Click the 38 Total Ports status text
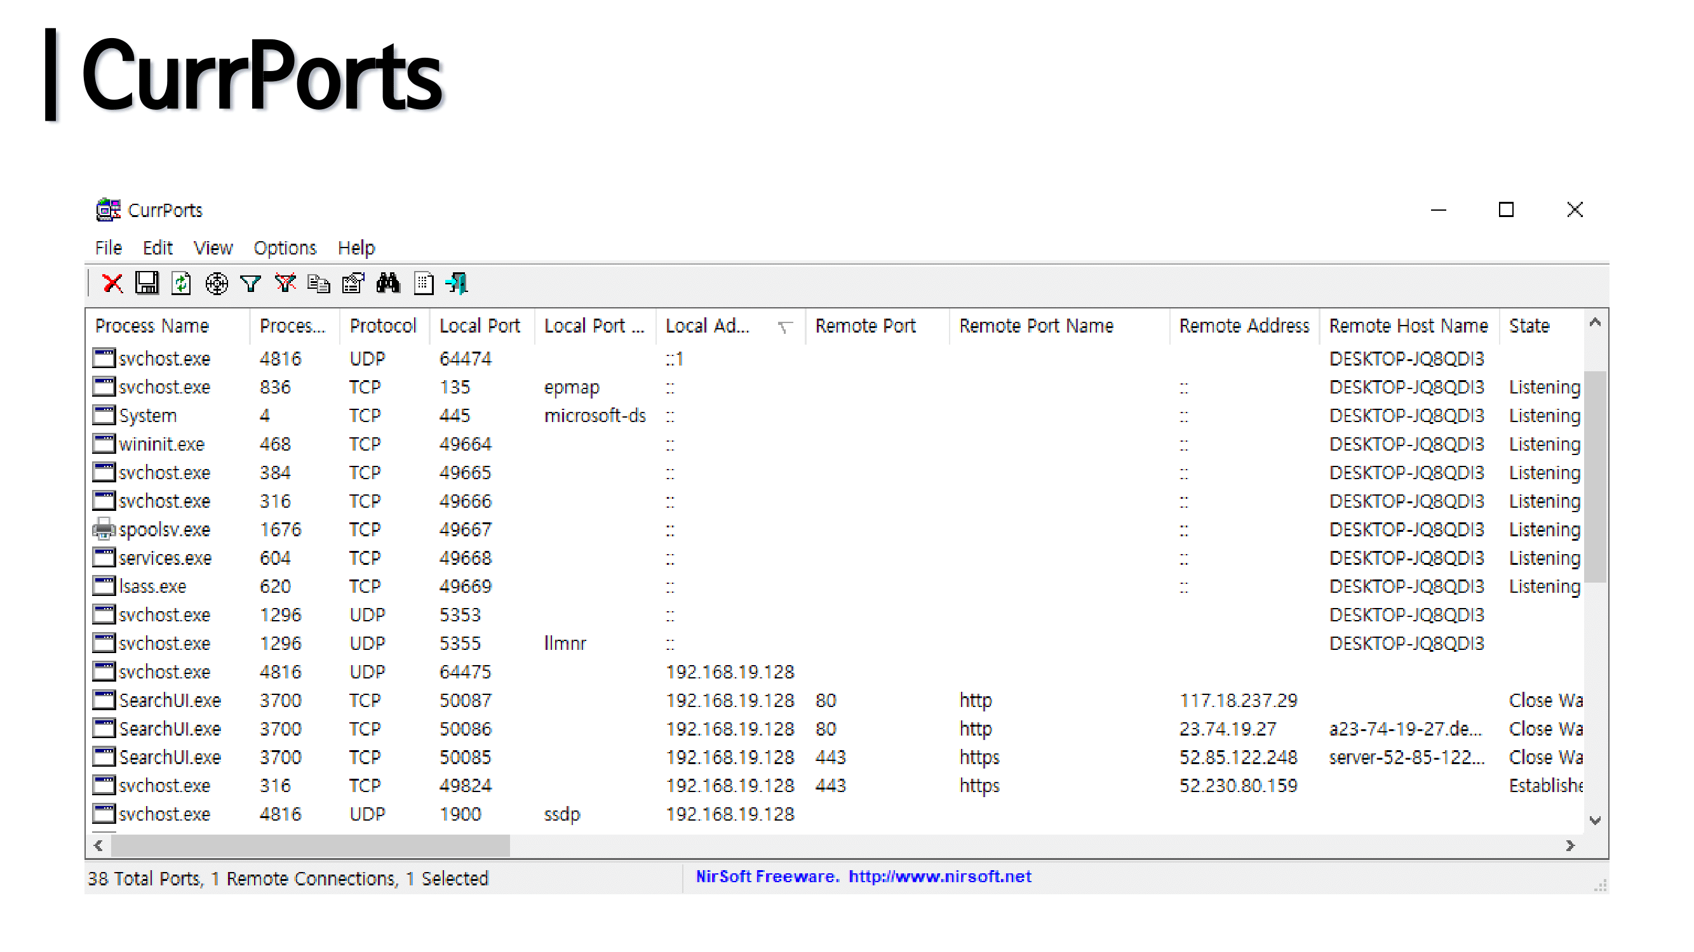This screenshot has width=1694, height=952. coord(145,878)
